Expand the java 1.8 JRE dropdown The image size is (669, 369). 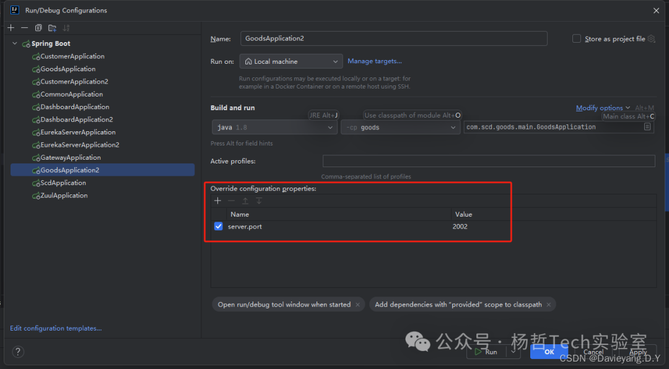tap(274, 128)
